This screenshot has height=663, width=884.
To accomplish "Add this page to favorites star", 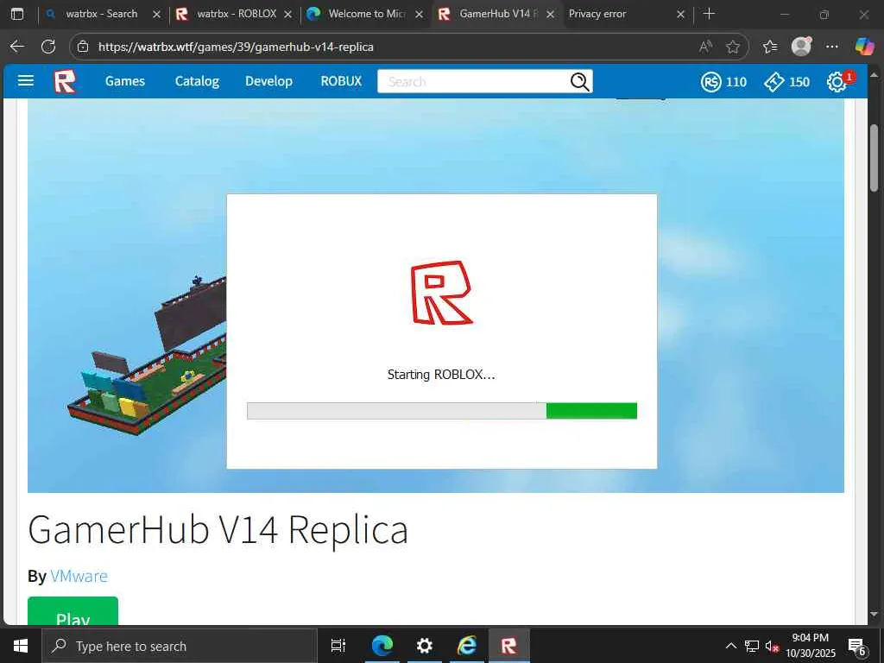I will (x=733, y=47).
